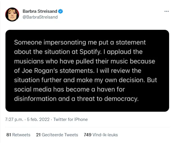Screen dimensions: 174x145
Task: Click the 7:27 p.m. tweet time
Action: tap(15, 119)
